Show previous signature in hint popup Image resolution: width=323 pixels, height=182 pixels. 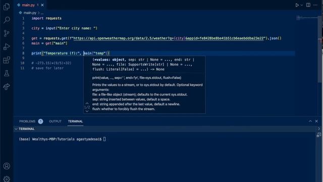point(87,103)
